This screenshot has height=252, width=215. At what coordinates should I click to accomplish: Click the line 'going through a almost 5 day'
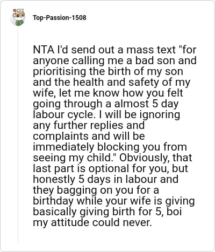pyautogui.click(x=106, y=104)
